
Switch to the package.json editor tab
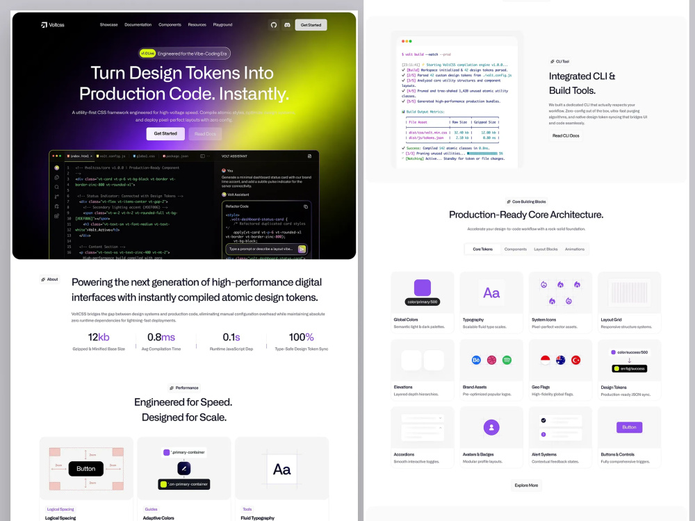[x=176, y=156]
